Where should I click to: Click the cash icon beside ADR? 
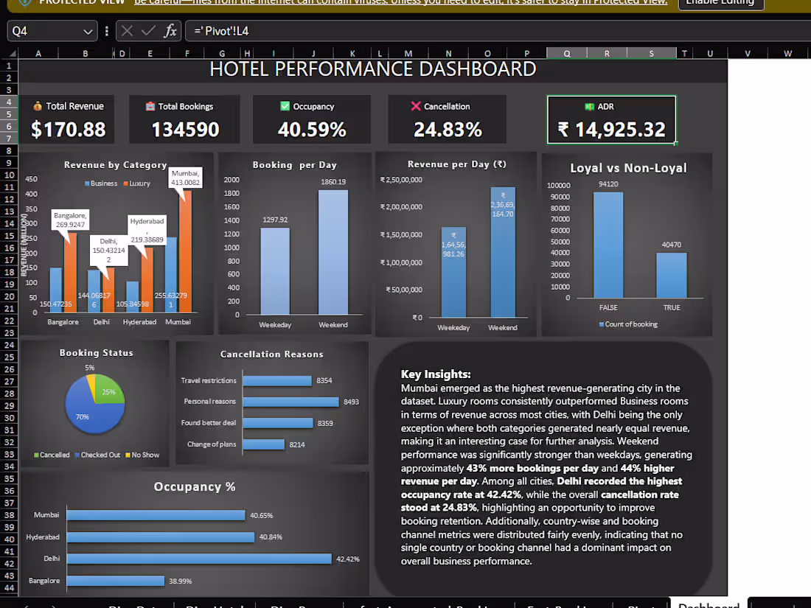pyautogui.click(x=589, y=107)
